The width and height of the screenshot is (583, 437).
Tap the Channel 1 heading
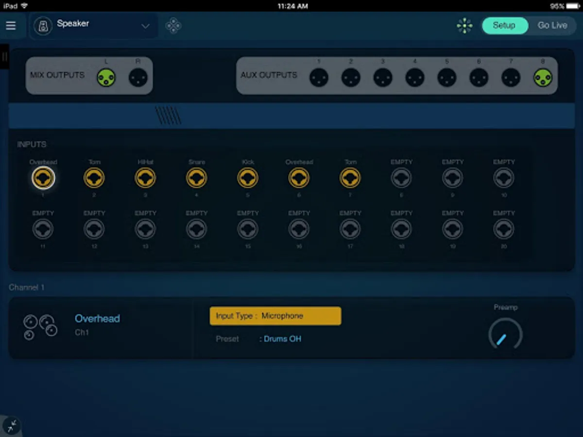(27, 287)
